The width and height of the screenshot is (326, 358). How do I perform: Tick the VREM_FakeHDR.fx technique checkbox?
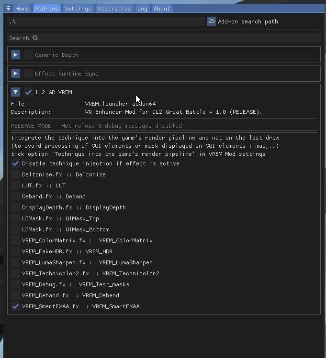click(16, 251)
